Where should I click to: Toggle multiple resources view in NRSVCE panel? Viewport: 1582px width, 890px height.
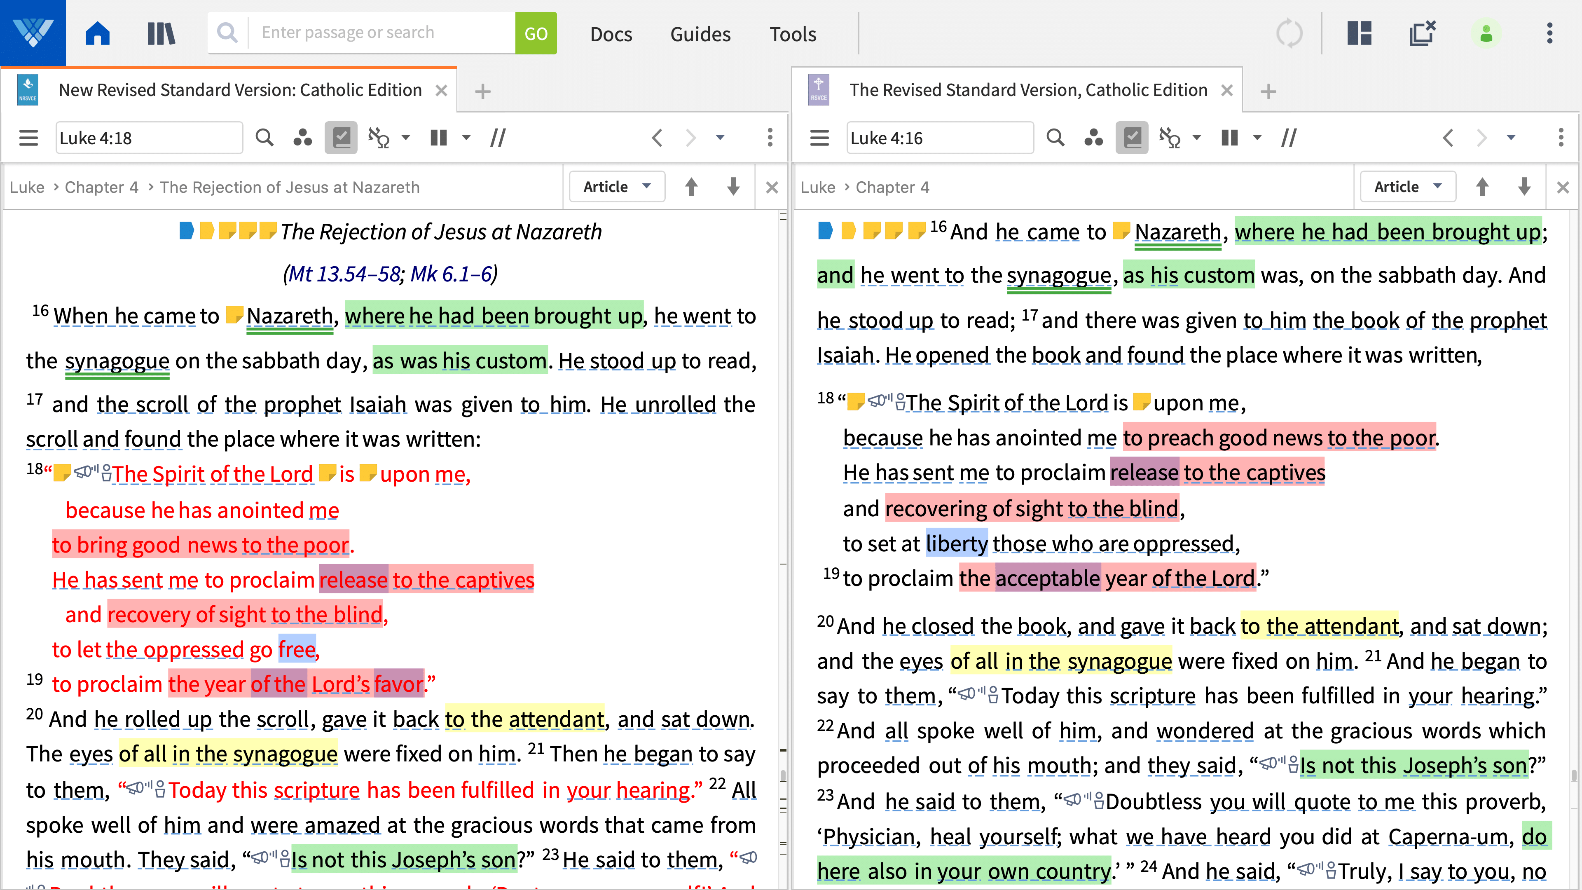[438, 138]
